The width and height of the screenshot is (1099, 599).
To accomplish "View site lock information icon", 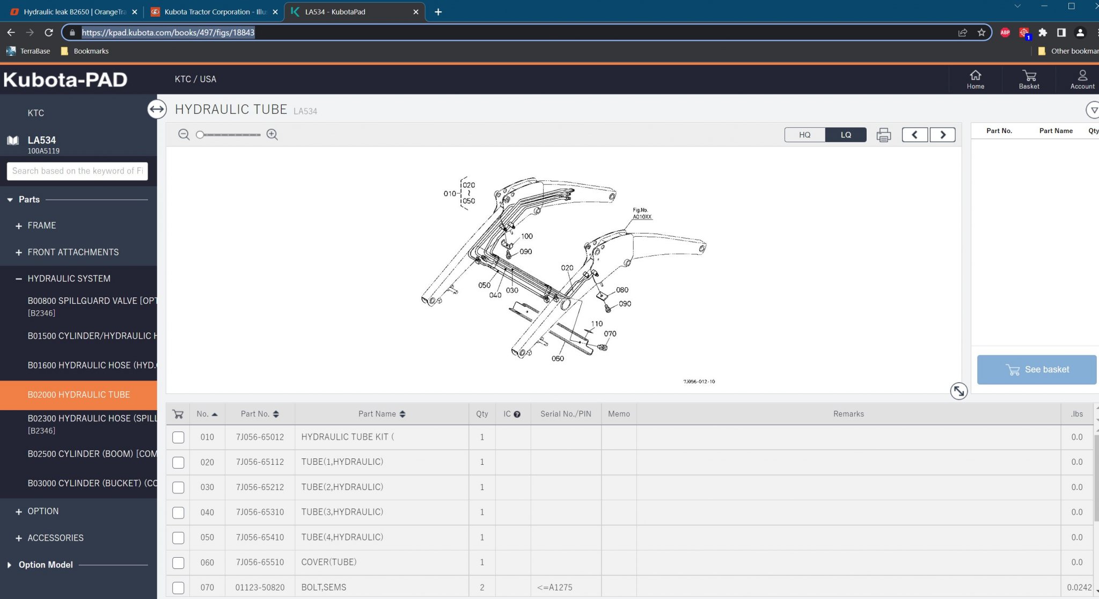I will pos(72,33).
